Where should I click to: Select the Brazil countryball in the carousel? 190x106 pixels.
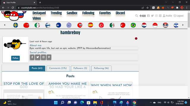pos(133,25)
